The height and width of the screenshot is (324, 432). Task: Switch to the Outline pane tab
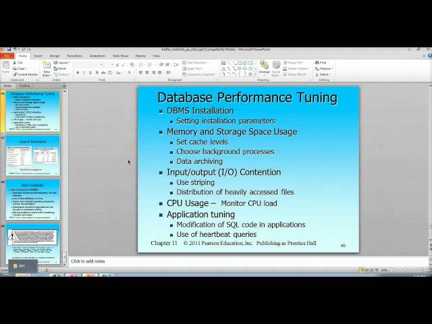25,86
